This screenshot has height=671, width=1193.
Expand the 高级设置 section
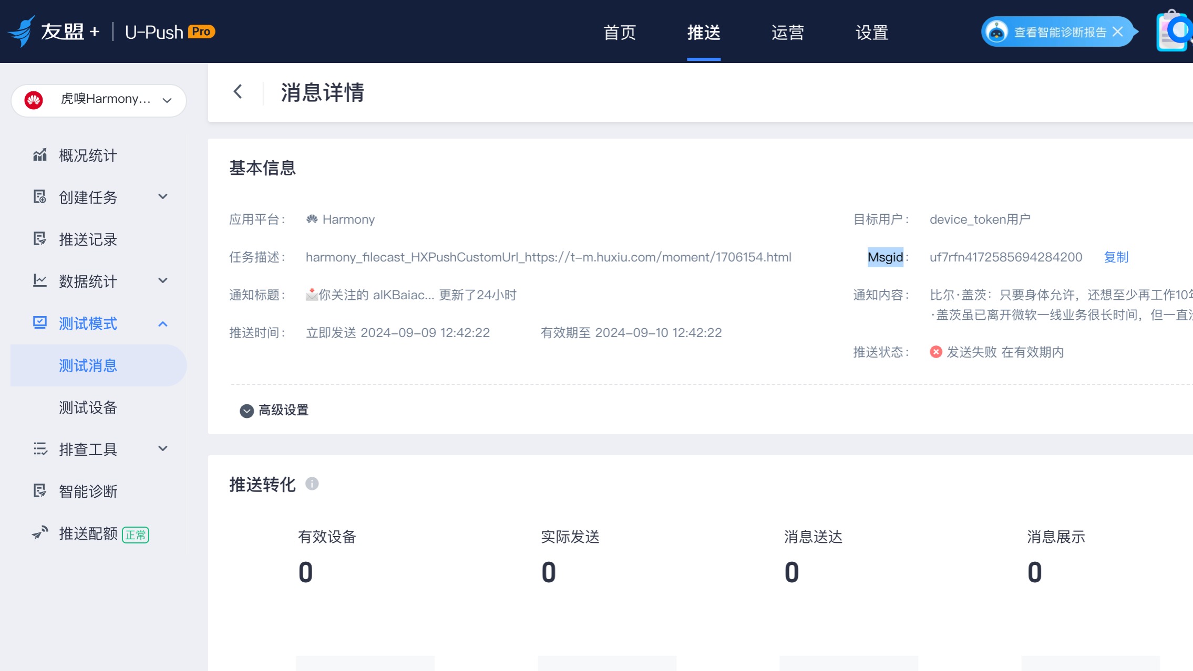click(274, 410)
